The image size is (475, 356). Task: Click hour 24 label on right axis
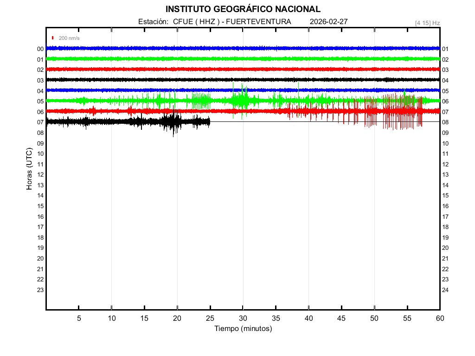[x=445, y=290]
